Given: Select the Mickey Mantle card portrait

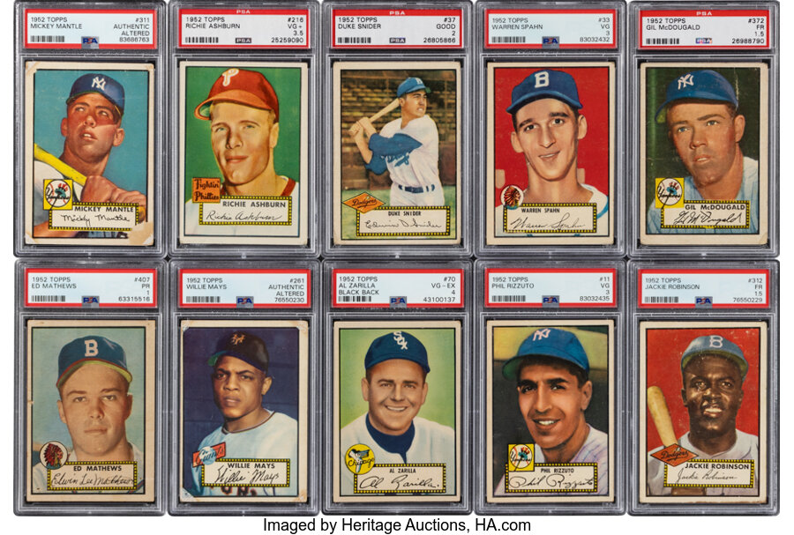Looking at the screenshot, I should 90,153.
